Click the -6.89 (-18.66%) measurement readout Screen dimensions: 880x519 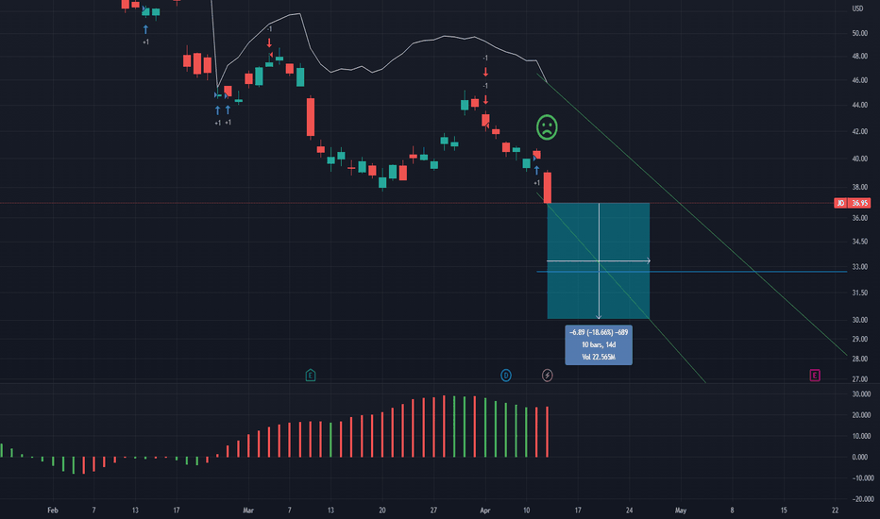(599, 333)
